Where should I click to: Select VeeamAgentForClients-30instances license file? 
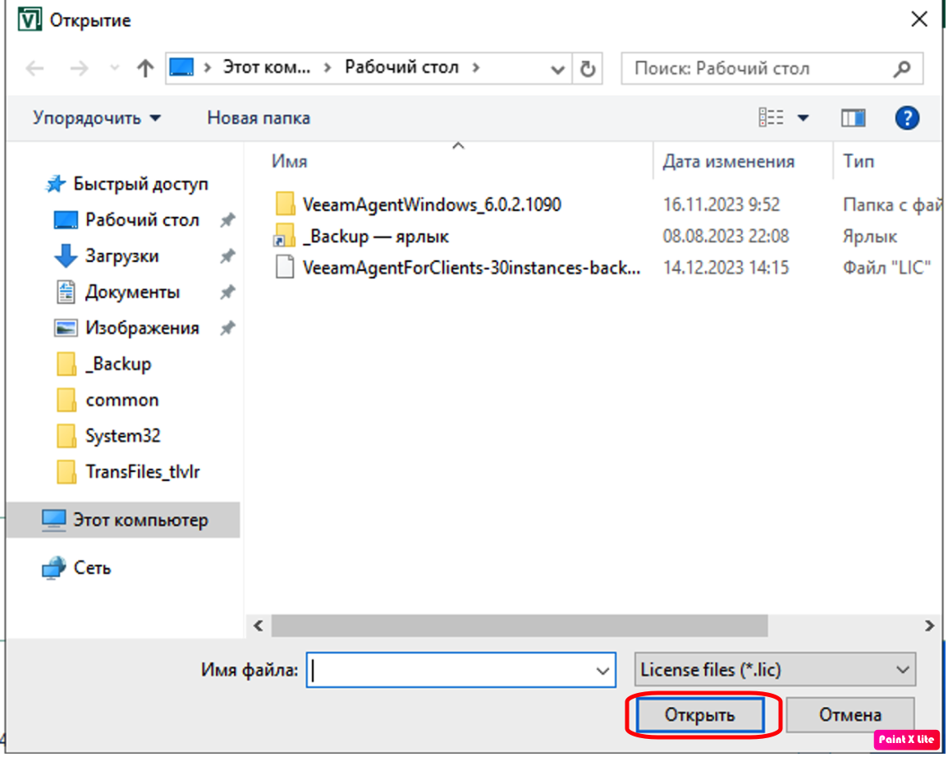coord(472,268)
